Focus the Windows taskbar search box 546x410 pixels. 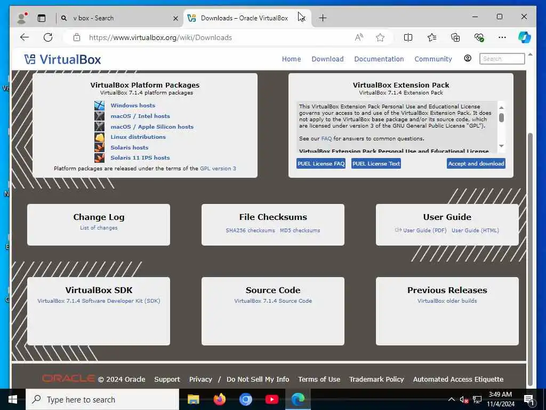(x=102, y=399)
